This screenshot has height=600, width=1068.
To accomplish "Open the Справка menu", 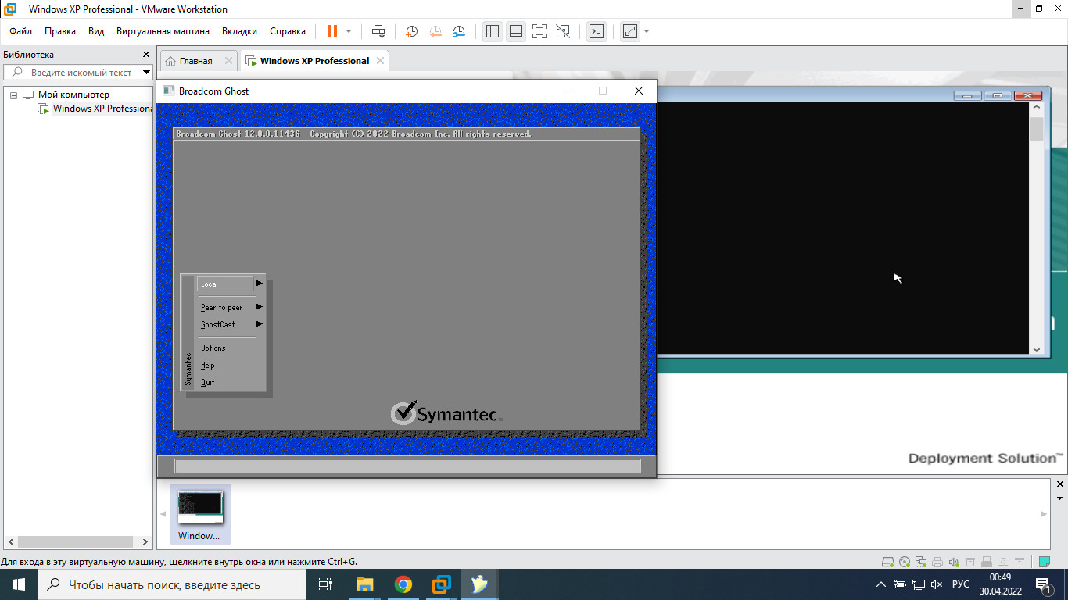I will pos(288,31).
